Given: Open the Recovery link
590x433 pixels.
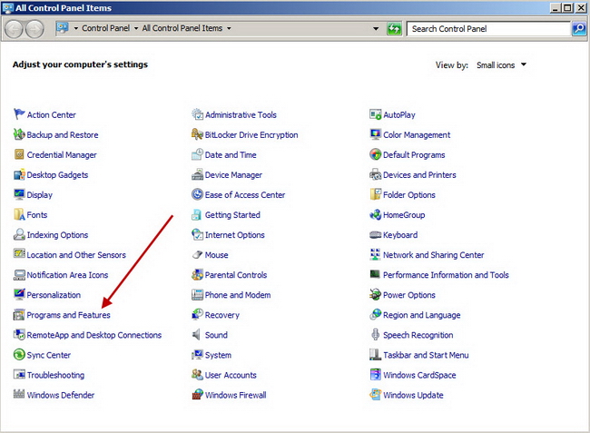Looking at the screenshot, I should pyautogui.click(x=222, y=315).
